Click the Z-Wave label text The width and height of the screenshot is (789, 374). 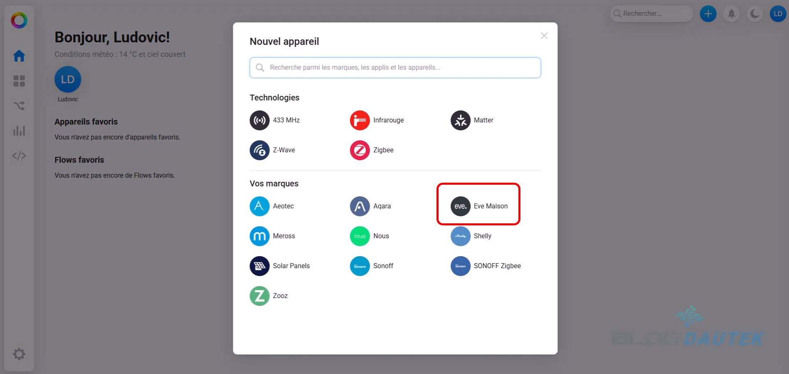click(284, 150)
